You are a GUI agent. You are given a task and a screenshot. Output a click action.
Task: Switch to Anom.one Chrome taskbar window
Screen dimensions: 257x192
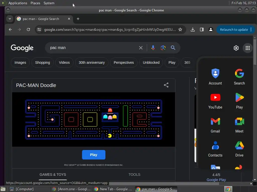pyautogui.click(x=72, y=189)
